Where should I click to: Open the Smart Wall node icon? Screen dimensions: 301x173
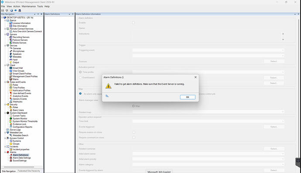click(11, 68)
